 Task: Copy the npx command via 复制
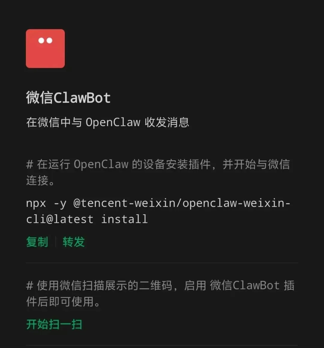(37, 242)
